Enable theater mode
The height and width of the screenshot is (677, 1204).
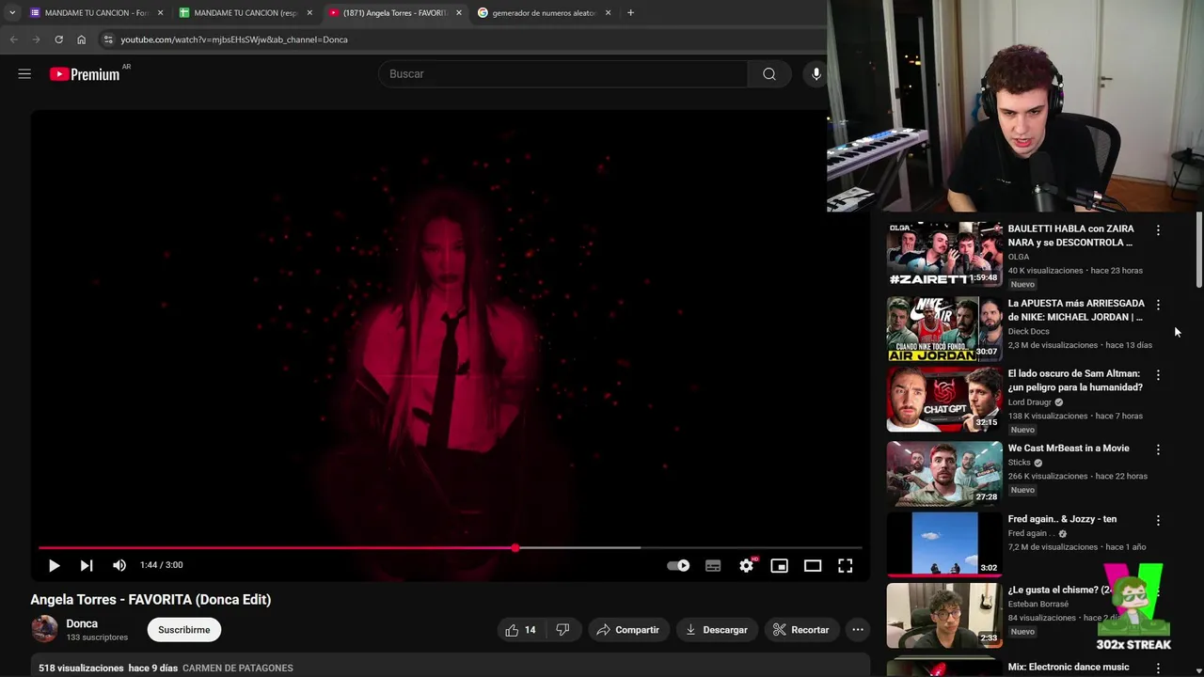[x=812, y=565]
